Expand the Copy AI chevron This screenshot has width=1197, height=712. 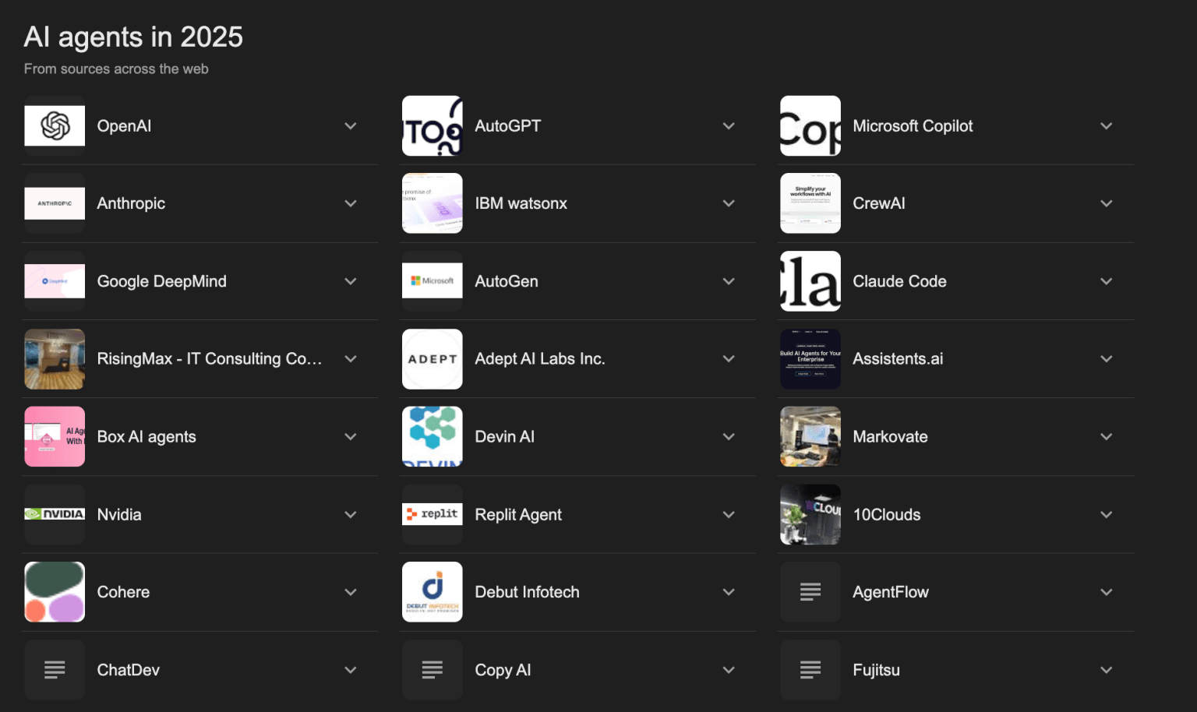[729, 670]
